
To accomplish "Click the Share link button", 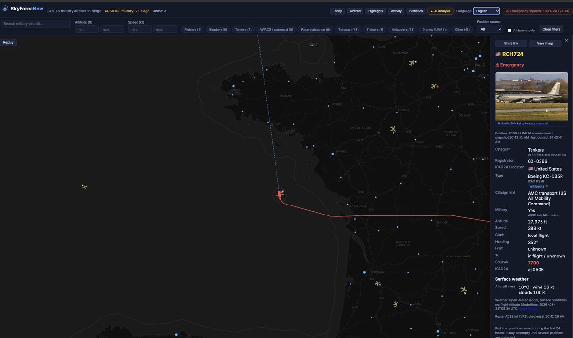I will pos(511,43).
